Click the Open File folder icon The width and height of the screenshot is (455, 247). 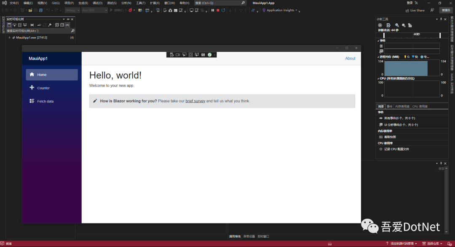30,10
